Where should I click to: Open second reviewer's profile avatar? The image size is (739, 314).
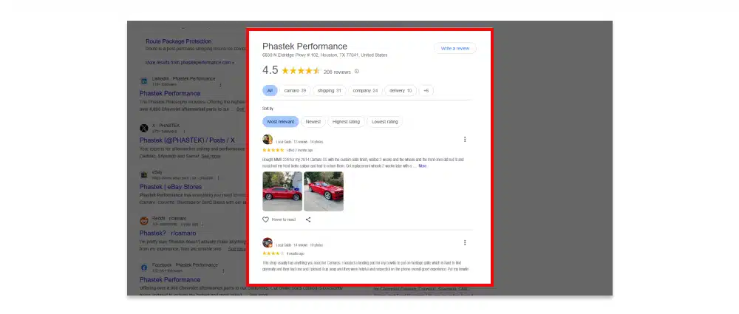(x=268, y=243)
